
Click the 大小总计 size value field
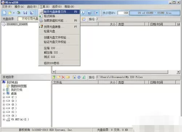click(123, 13)
